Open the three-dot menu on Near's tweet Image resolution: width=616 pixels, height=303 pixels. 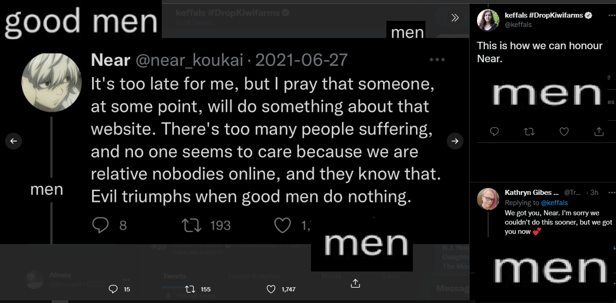pos(437,60)
